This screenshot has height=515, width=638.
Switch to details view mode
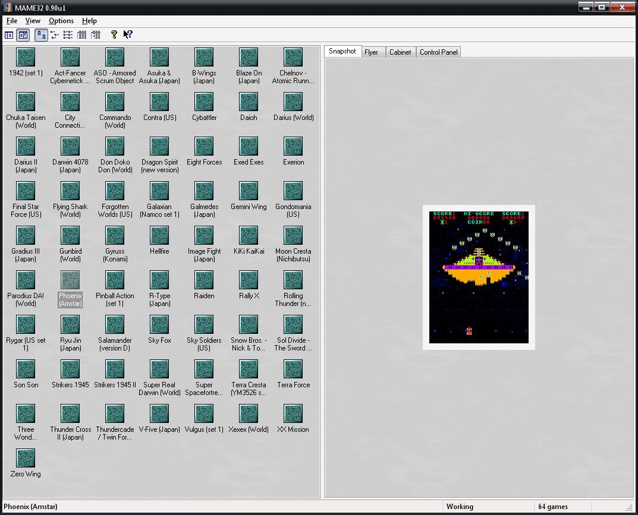tap(82, 35)
